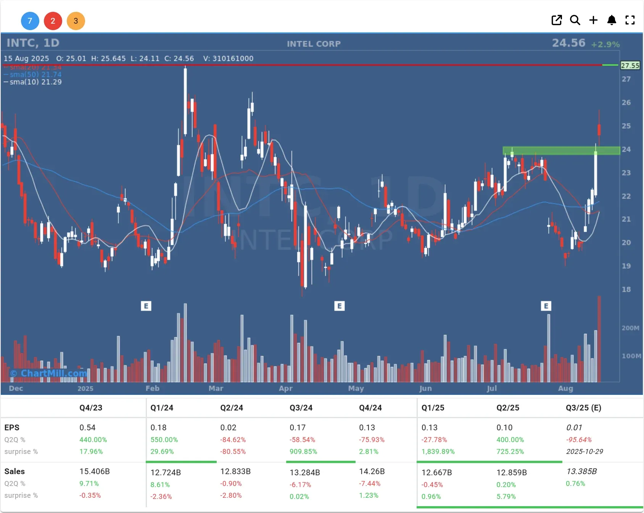The height and width of the screenshot is (513, 644).
Task: Click the blue badge showing 7
Action: coord(30,21)
